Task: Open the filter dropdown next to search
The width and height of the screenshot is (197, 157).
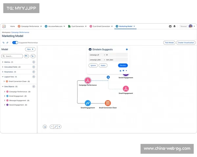Action: tap(27, 56)
